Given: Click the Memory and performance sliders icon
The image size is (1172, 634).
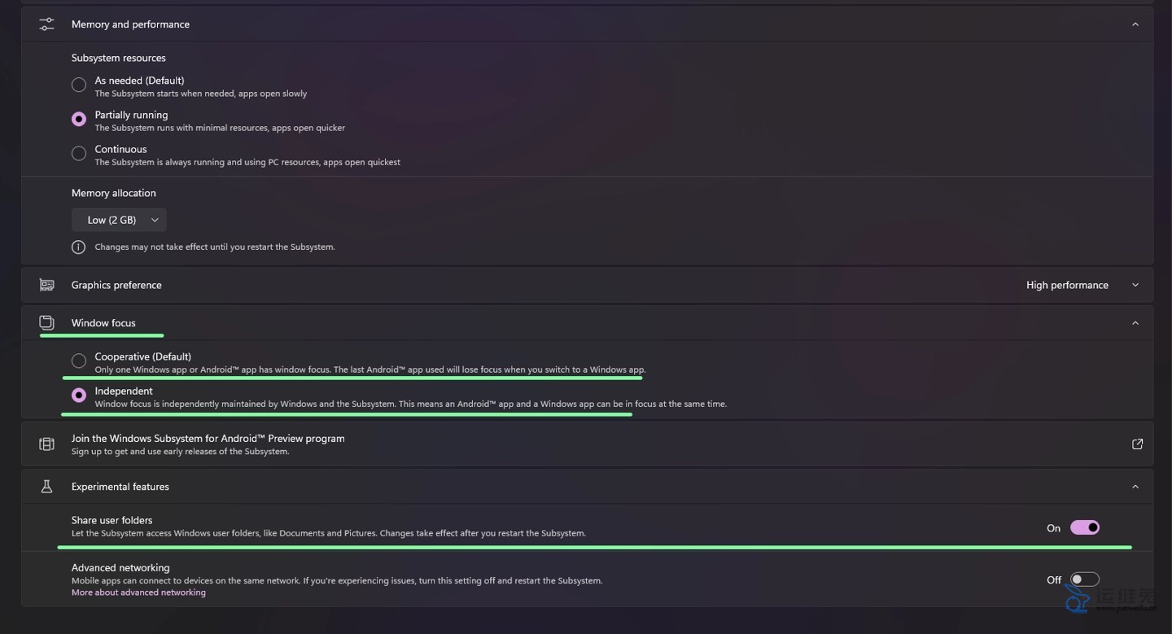Looking at the screenshot, I should coord(46,24).
